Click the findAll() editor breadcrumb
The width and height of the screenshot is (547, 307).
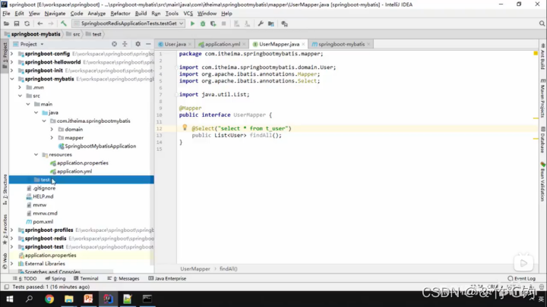[x=229, y=268]
